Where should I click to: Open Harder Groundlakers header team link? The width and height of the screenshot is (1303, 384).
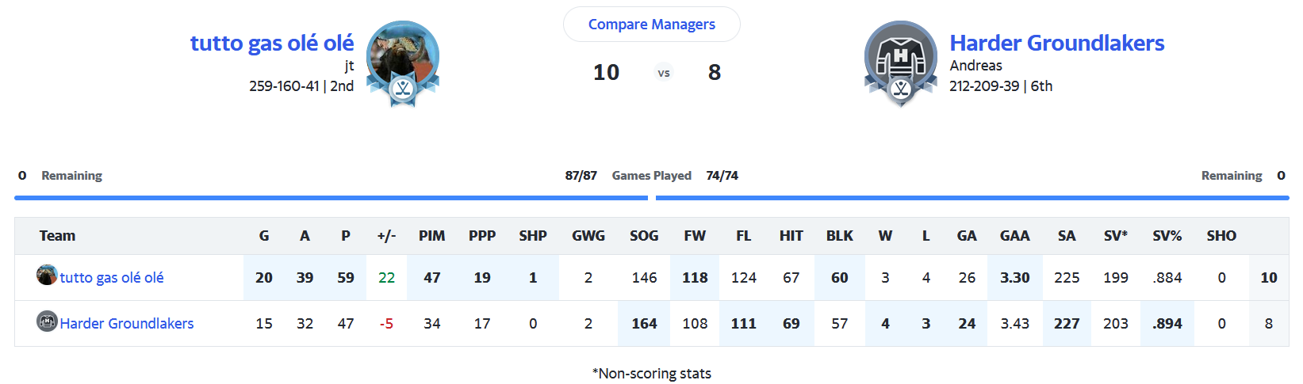pos(1056,43)
